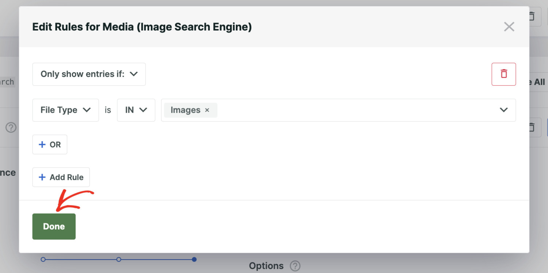Add an OR condition
Image resolution: width=548 pixels, height=273 pixels.
click(50, 145)
